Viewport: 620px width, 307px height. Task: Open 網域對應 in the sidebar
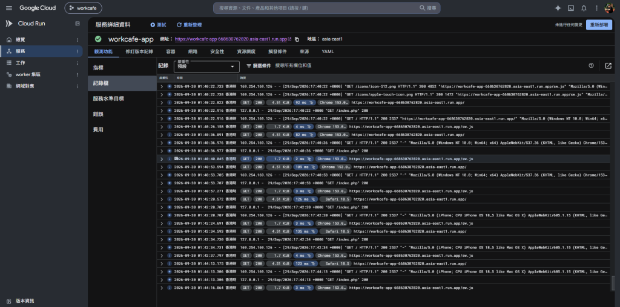[25, 86]
